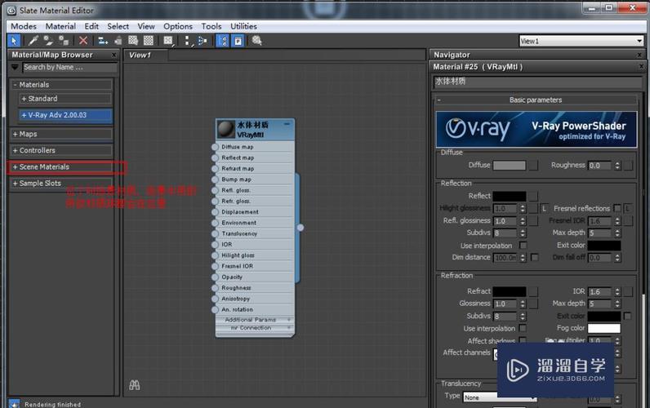Toggle Hilight glossiness L lock button
Screen dimensions: 650x408
545,208
